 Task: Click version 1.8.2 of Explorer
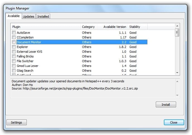click(x=123, y=47)
